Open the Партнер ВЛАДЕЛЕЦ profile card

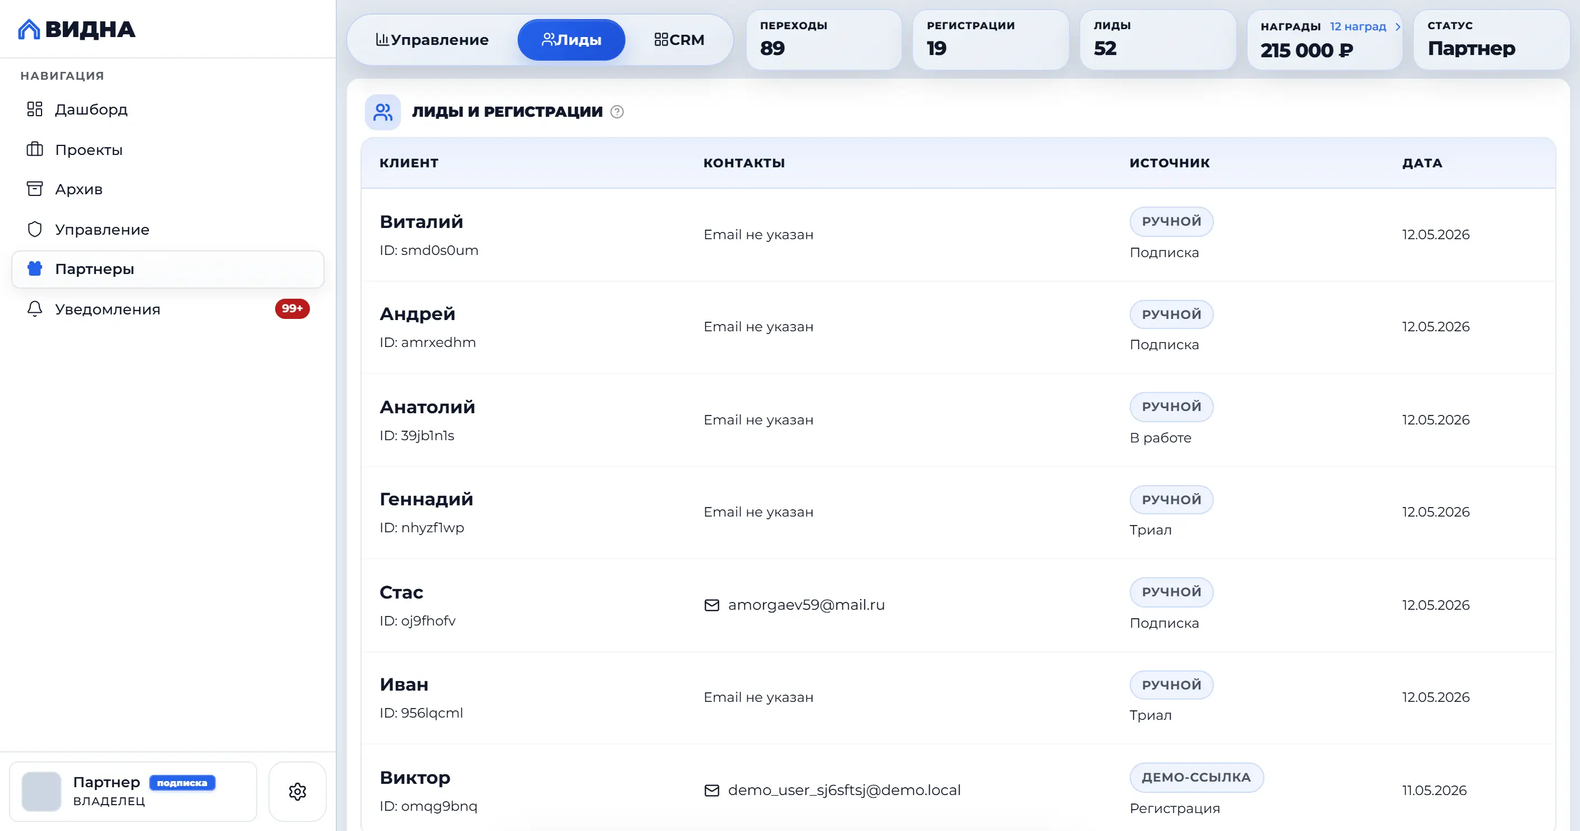tap(133, 792)
